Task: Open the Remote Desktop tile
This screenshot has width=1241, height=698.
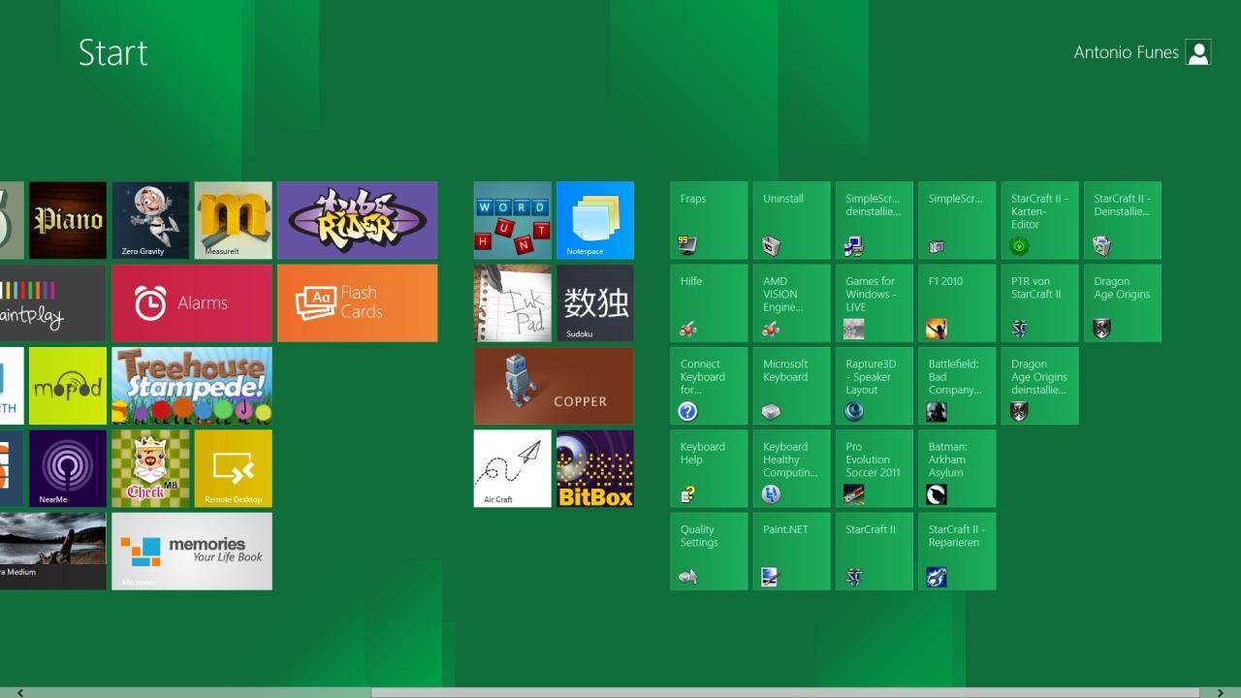Action: point(233,468)
